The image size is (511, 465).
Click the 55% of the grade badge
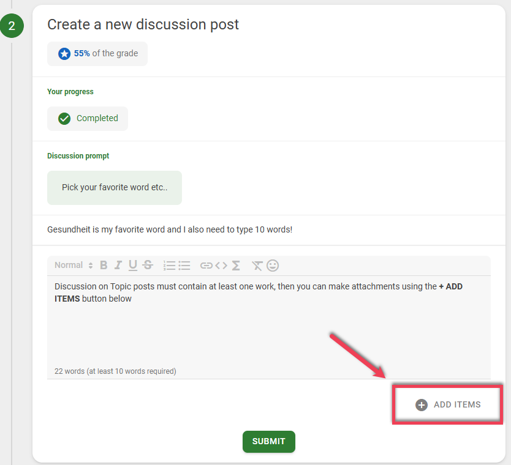(97, 54)
